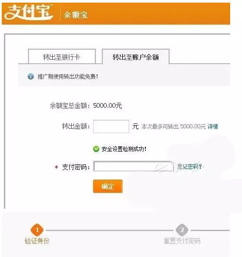
Task: Click the orange 确定 button
Action: tap(108, 186)
